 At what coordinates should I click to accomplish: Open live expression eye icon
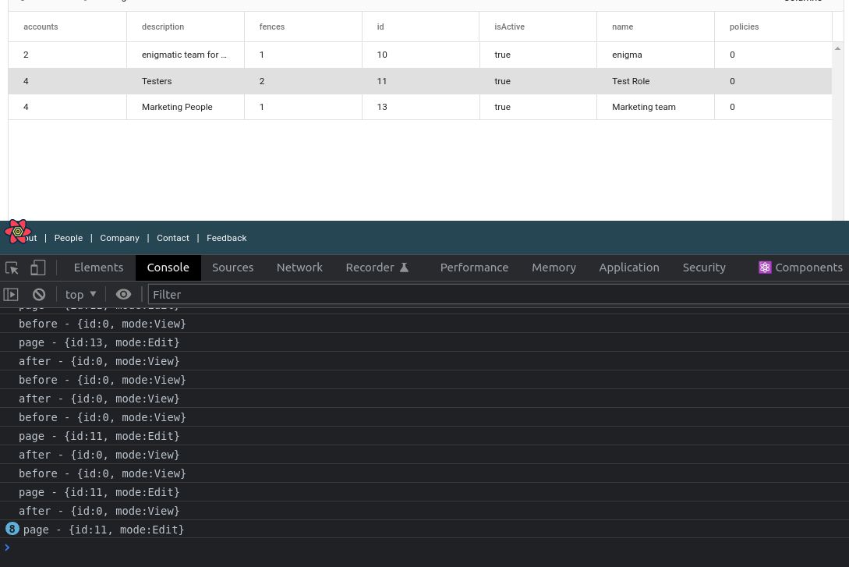[123, 294]
